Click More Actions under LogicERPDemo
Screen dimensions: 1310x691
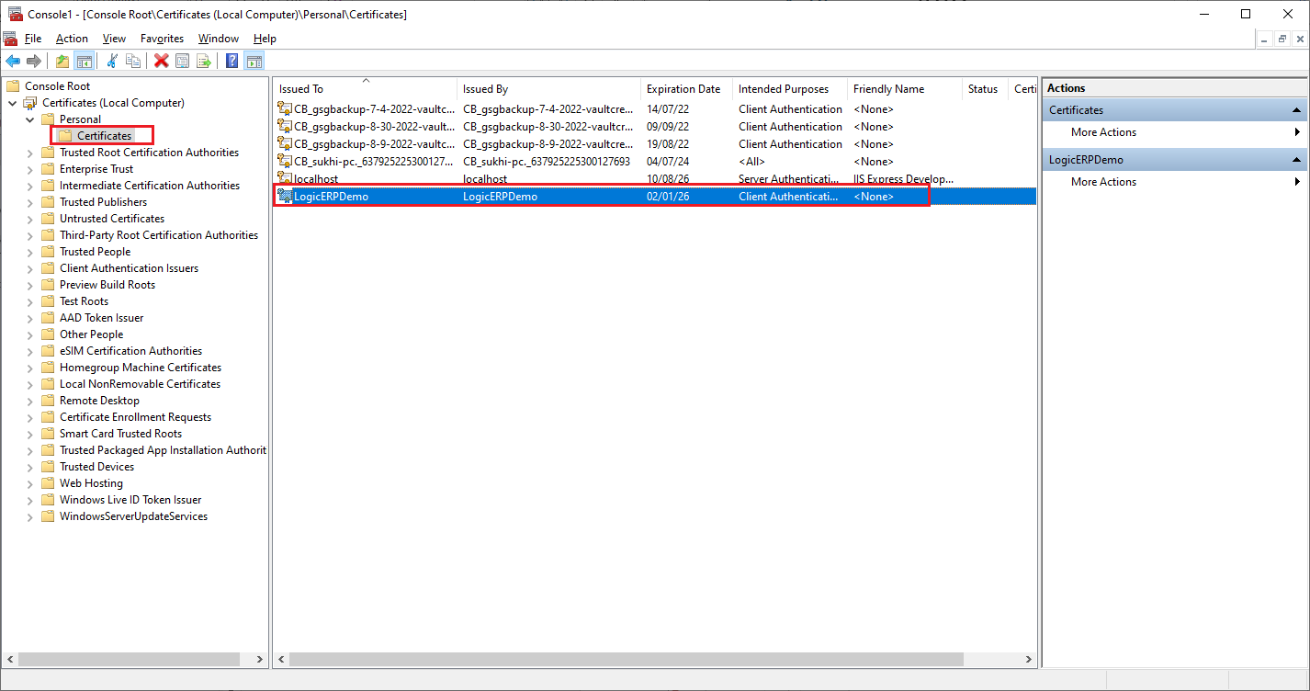pos(1103,182)
